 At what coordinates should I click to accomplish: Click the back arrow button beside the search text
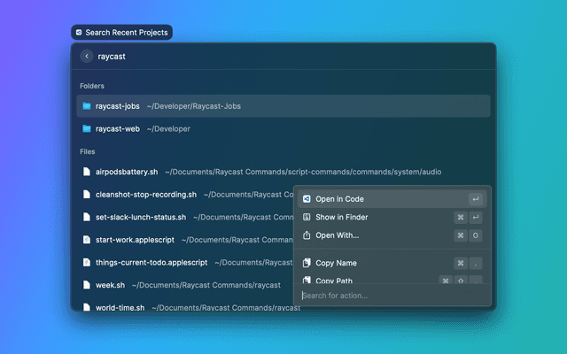tap(87, 56)
